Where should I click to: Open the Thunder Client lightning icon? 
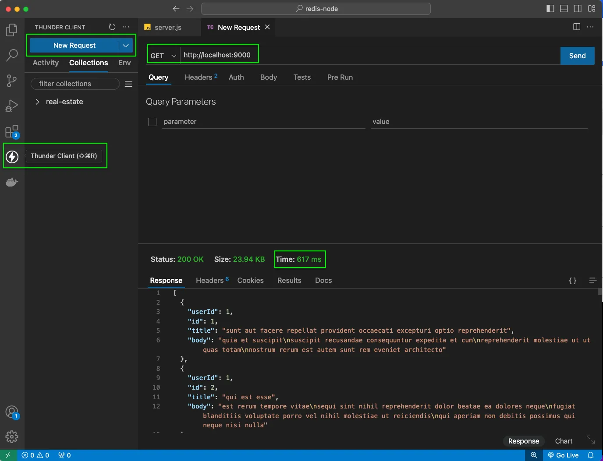point(12,156)
